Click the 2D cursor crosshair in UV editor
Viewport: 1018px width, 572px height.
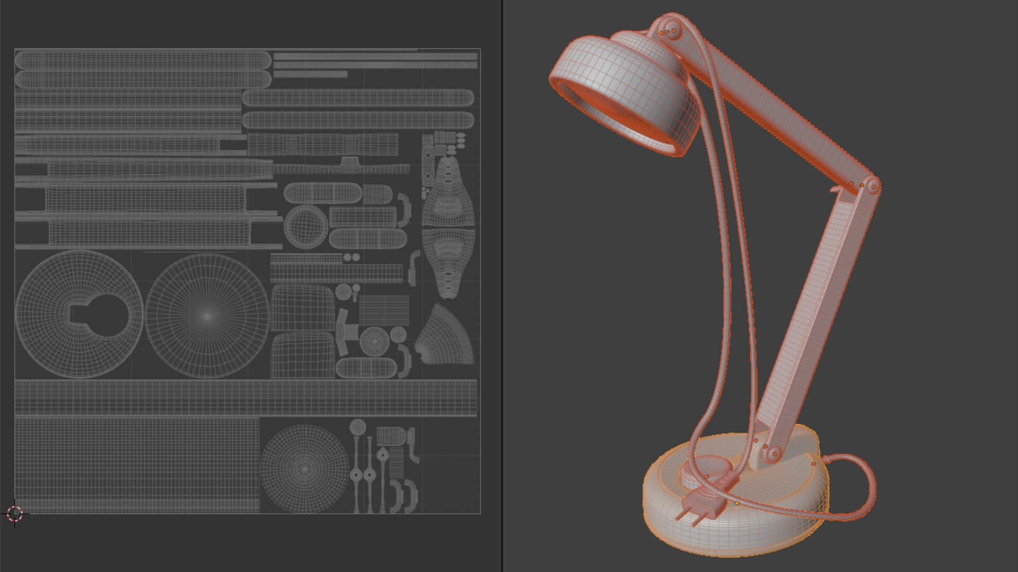15,513
